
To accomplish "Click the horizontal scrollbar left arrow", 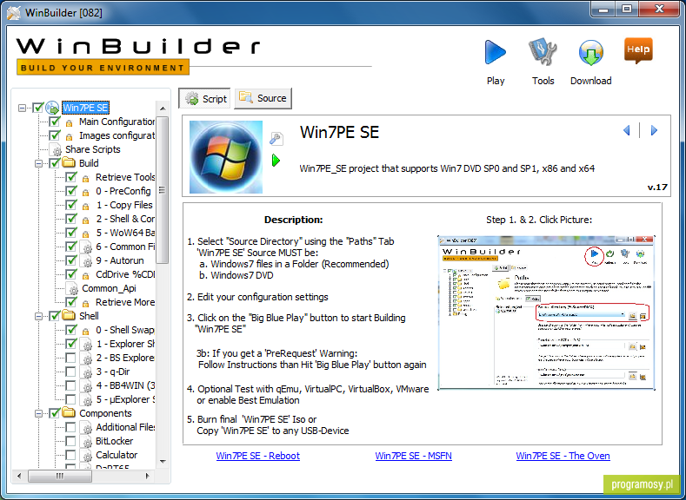I will [x=19, y=476].
